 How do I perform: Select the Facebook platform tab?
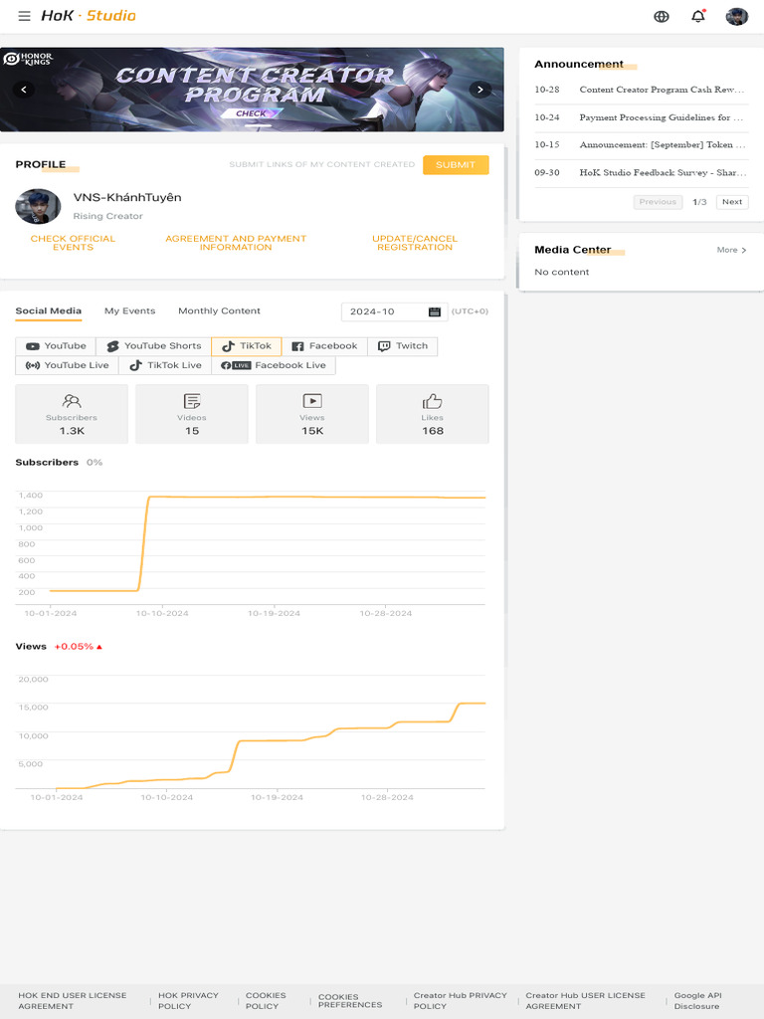click(x=324, y=345)
